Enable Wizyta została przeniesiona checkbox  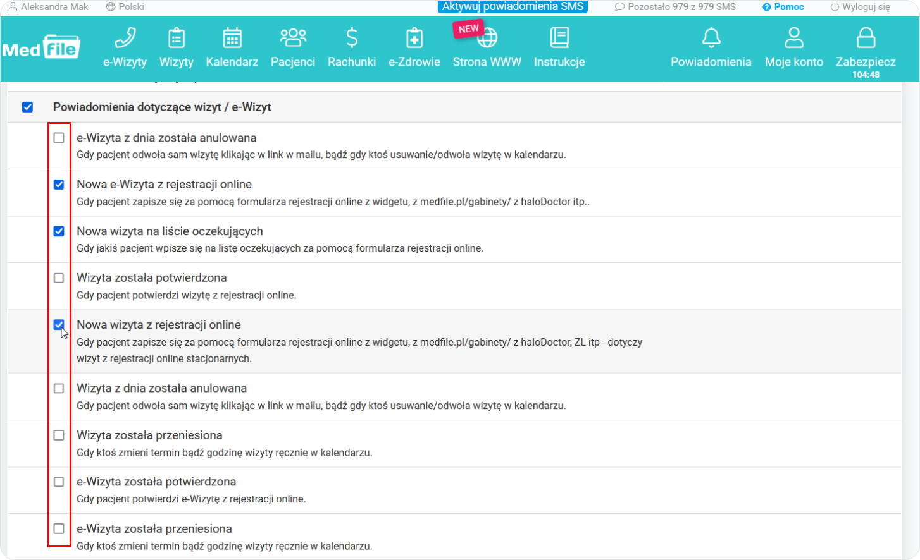[x=59, y=435]
